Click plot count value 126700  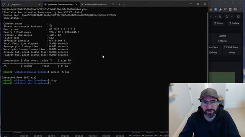(28, 66)
